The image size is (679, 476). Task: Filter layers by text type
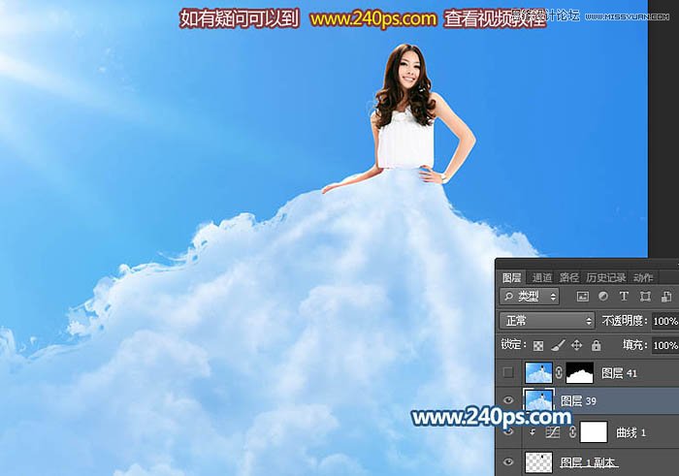tap(626, 297)
